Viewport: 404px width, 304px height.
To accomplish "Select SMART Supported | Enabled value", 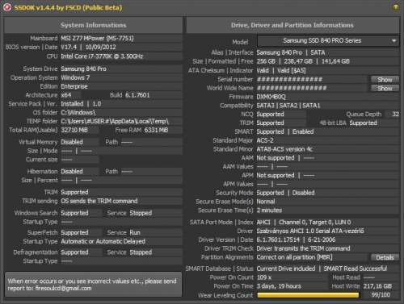I will pos(285,131).
